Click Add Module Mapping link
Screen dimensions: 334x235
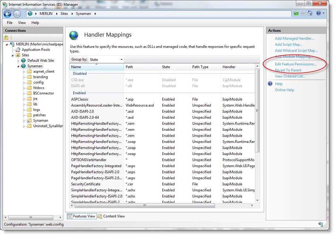click(294, 57)
